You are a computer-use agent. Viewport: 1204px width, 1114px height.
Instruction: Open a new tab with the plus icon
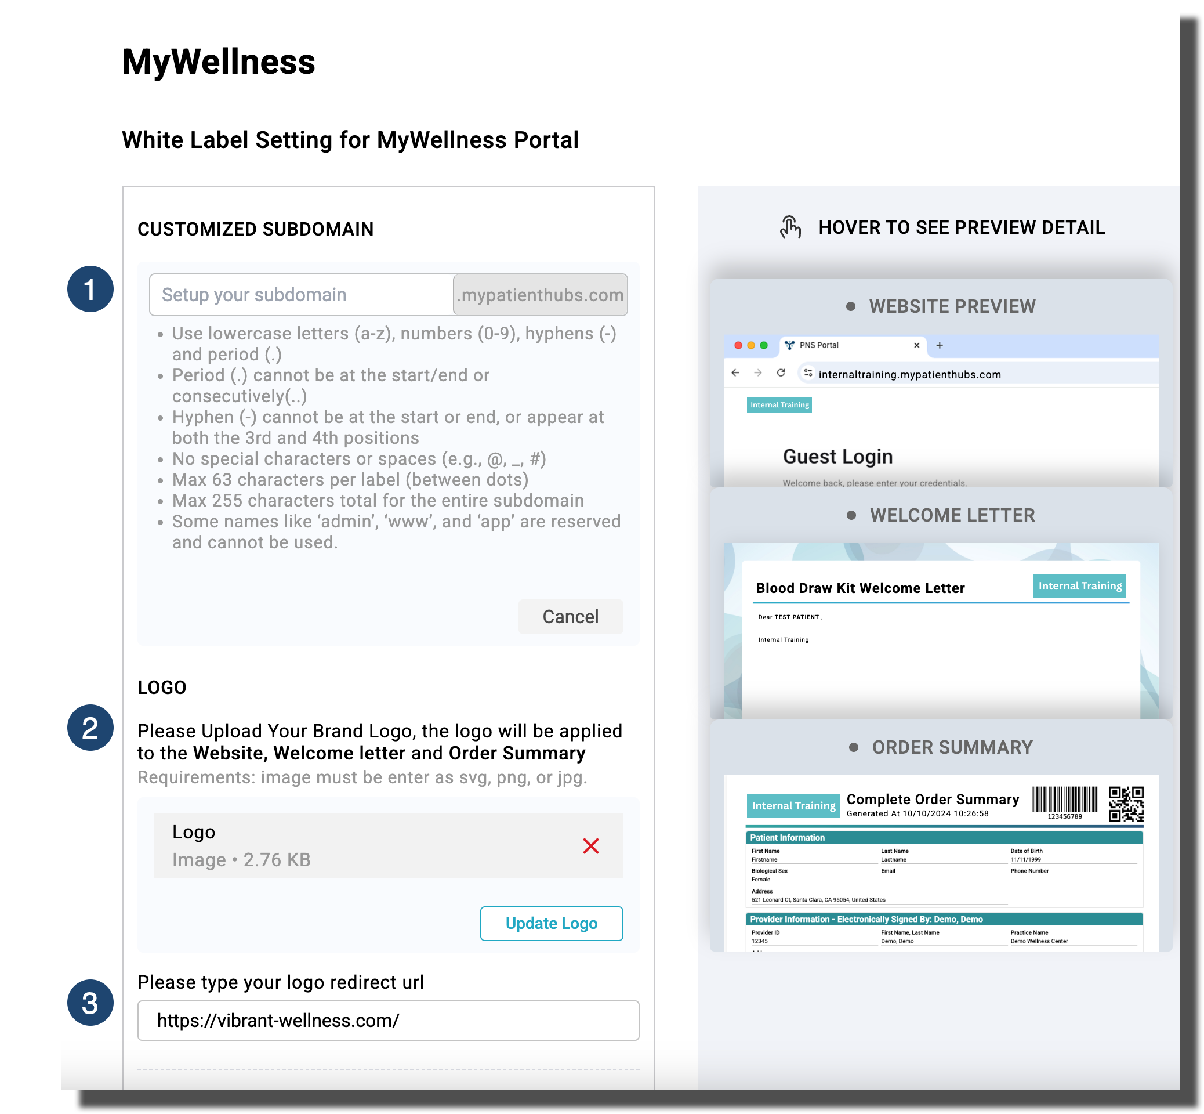click(x=940, y=345)
